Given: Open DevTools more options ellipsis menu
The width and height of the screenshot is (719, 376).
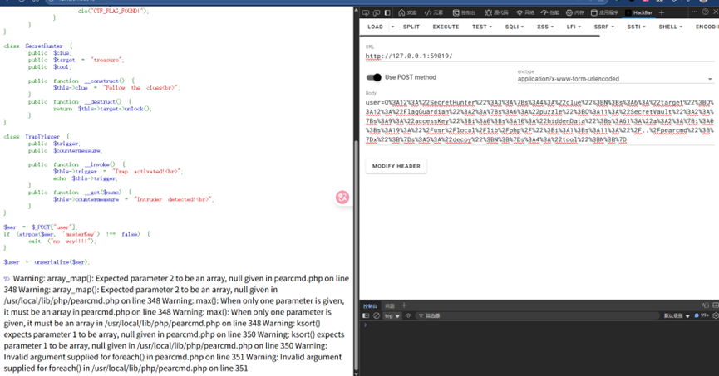Looking at the screenshot, I should (x=694, y=12).
